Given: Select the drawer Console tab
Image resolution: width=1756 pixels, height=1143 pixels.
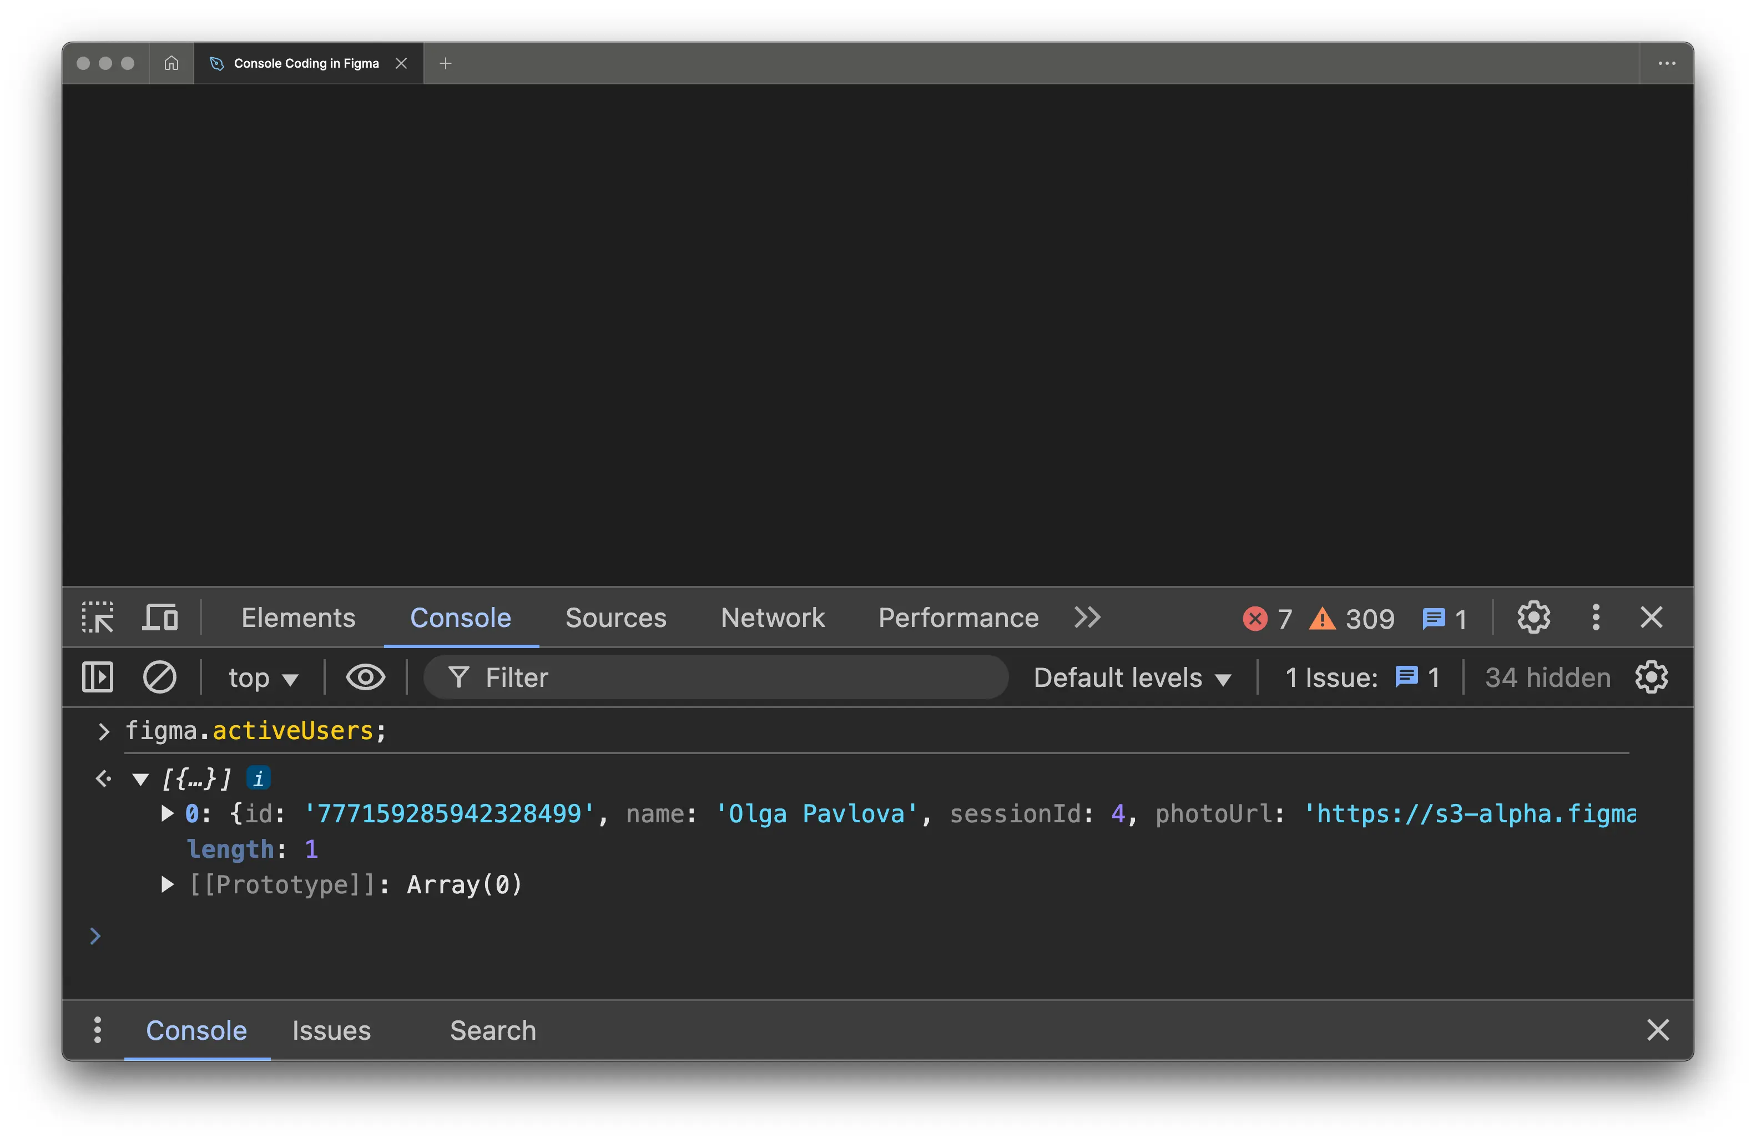Looking at the screenshot, I should pos(196,1030).
